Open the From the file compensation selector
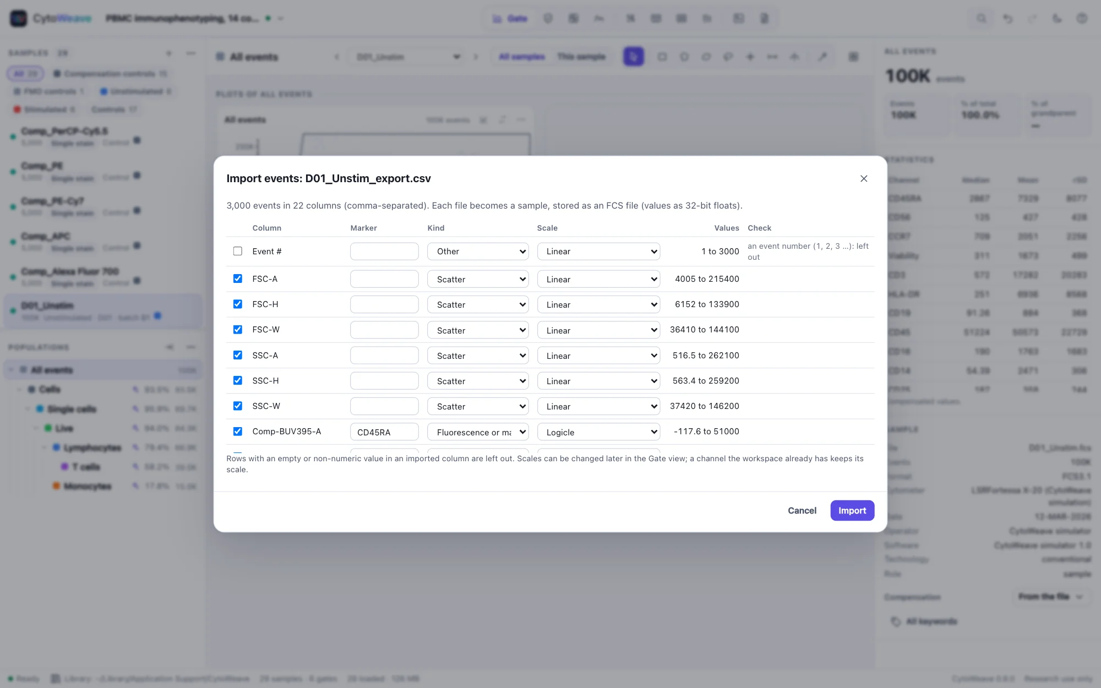Image resolution: width=1101 pixels, height=688 pixels. tap(1050, 597)
